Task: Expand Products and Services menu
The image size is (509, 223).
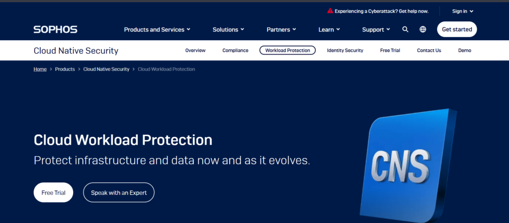Action: [x=157, y=29]
